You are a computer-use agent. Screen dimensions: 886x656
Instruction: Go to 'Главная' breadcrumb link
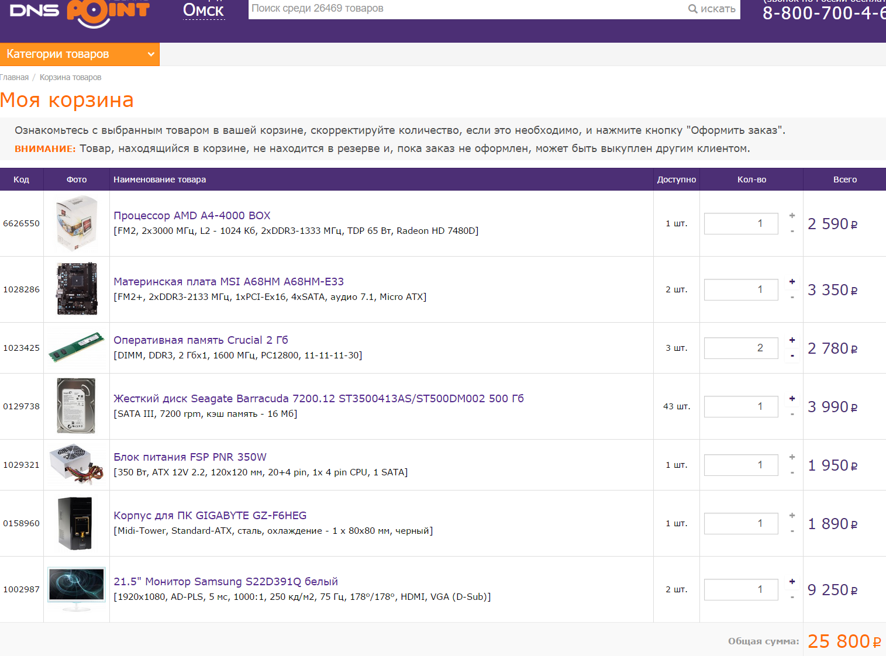click(14, 77)
